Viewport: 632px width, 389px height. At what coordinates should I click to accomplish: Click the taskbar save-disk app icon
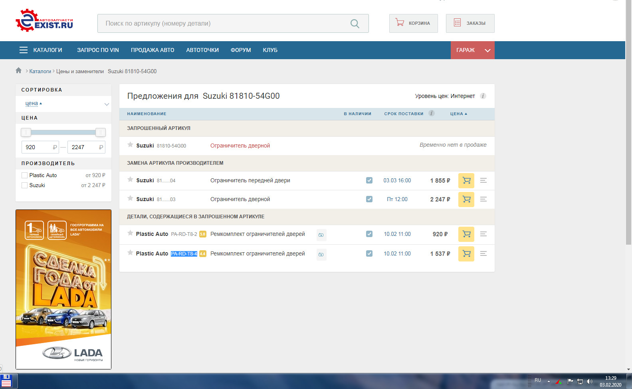coord(6,381)
